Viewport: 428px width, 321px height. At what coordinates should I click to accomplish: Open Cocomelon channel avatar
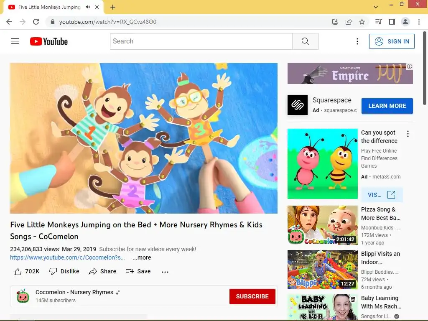(23, 296)
